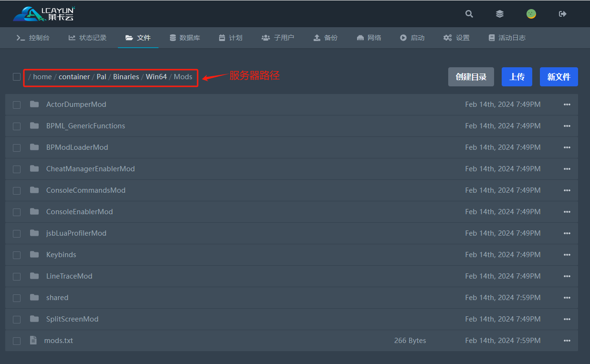
Task: Navigate to Win64 in the breadcrumb path
Action: [156, 76]
